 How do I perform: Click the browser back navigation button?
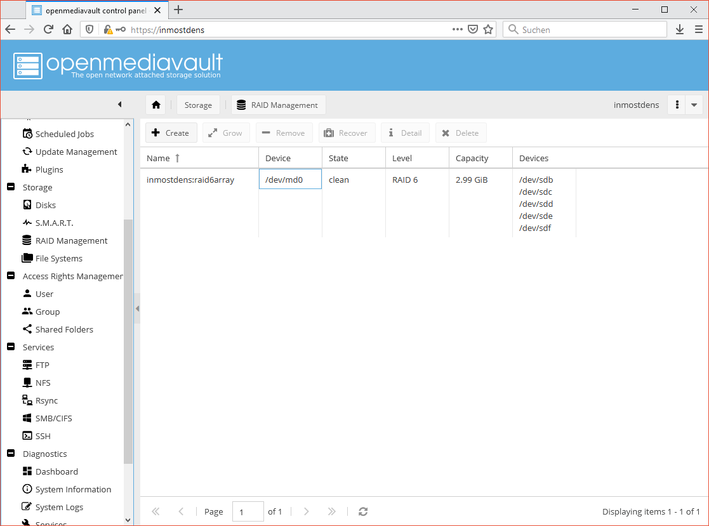click(10, 29)
